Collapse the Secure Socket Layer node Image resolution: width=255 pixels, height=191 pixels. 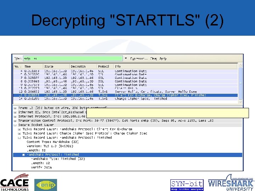coord(15,125)
